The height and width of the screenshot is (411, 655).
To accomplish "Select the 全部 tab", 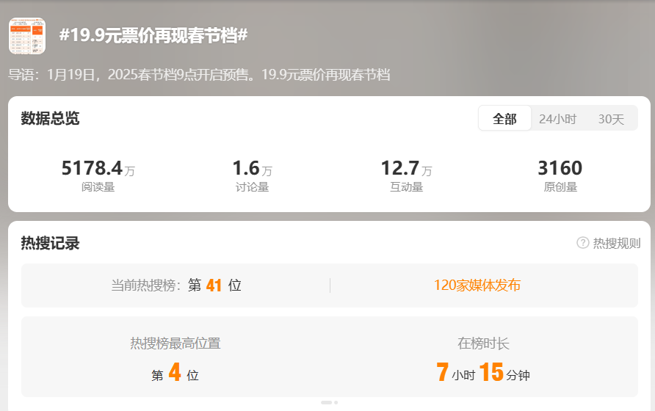I will tap(504, 119).
